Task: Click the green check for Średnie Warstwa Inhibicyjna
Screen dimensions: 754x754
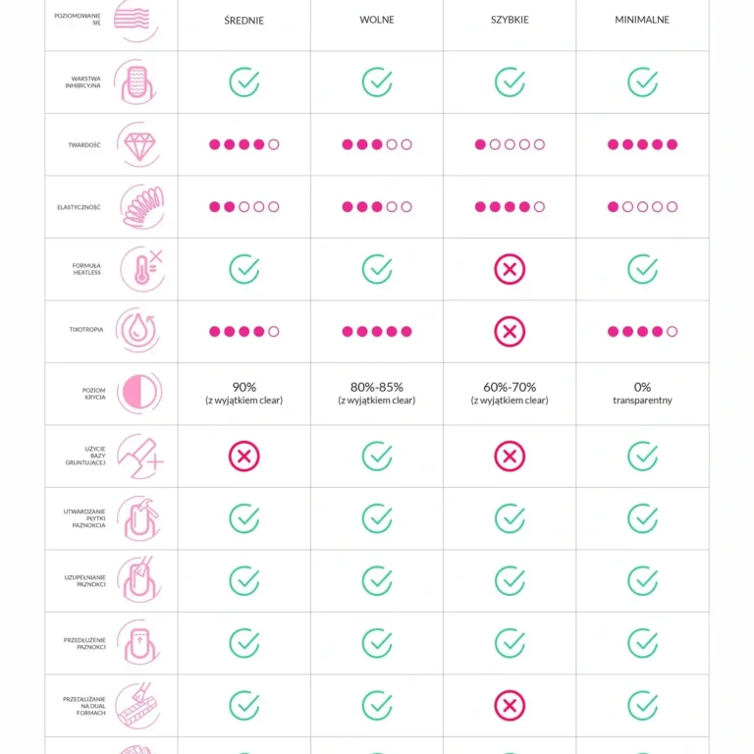Action: tap(244, 82)
